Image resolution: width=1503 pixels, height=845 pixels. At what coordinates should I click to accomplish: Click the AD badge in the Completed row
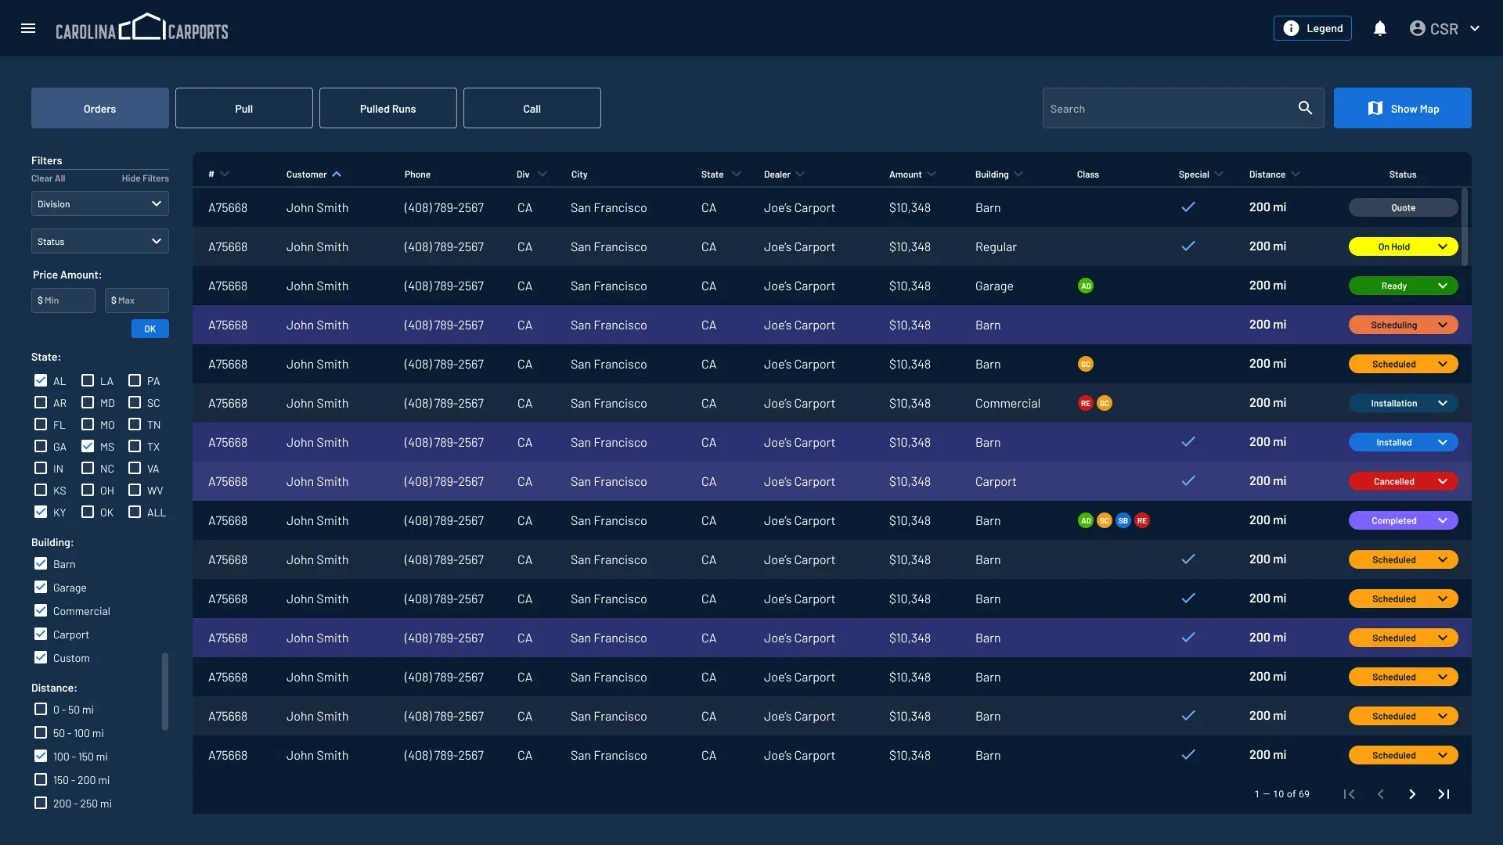pos(1086,520)
